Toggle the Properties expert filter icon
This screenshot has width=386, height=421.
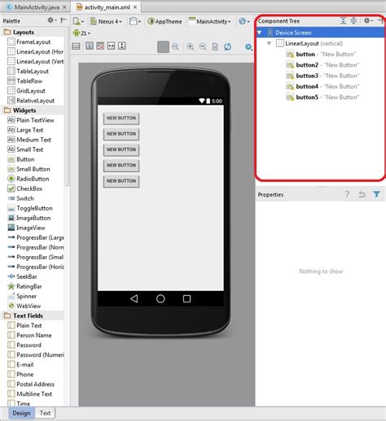coord(376,194)
